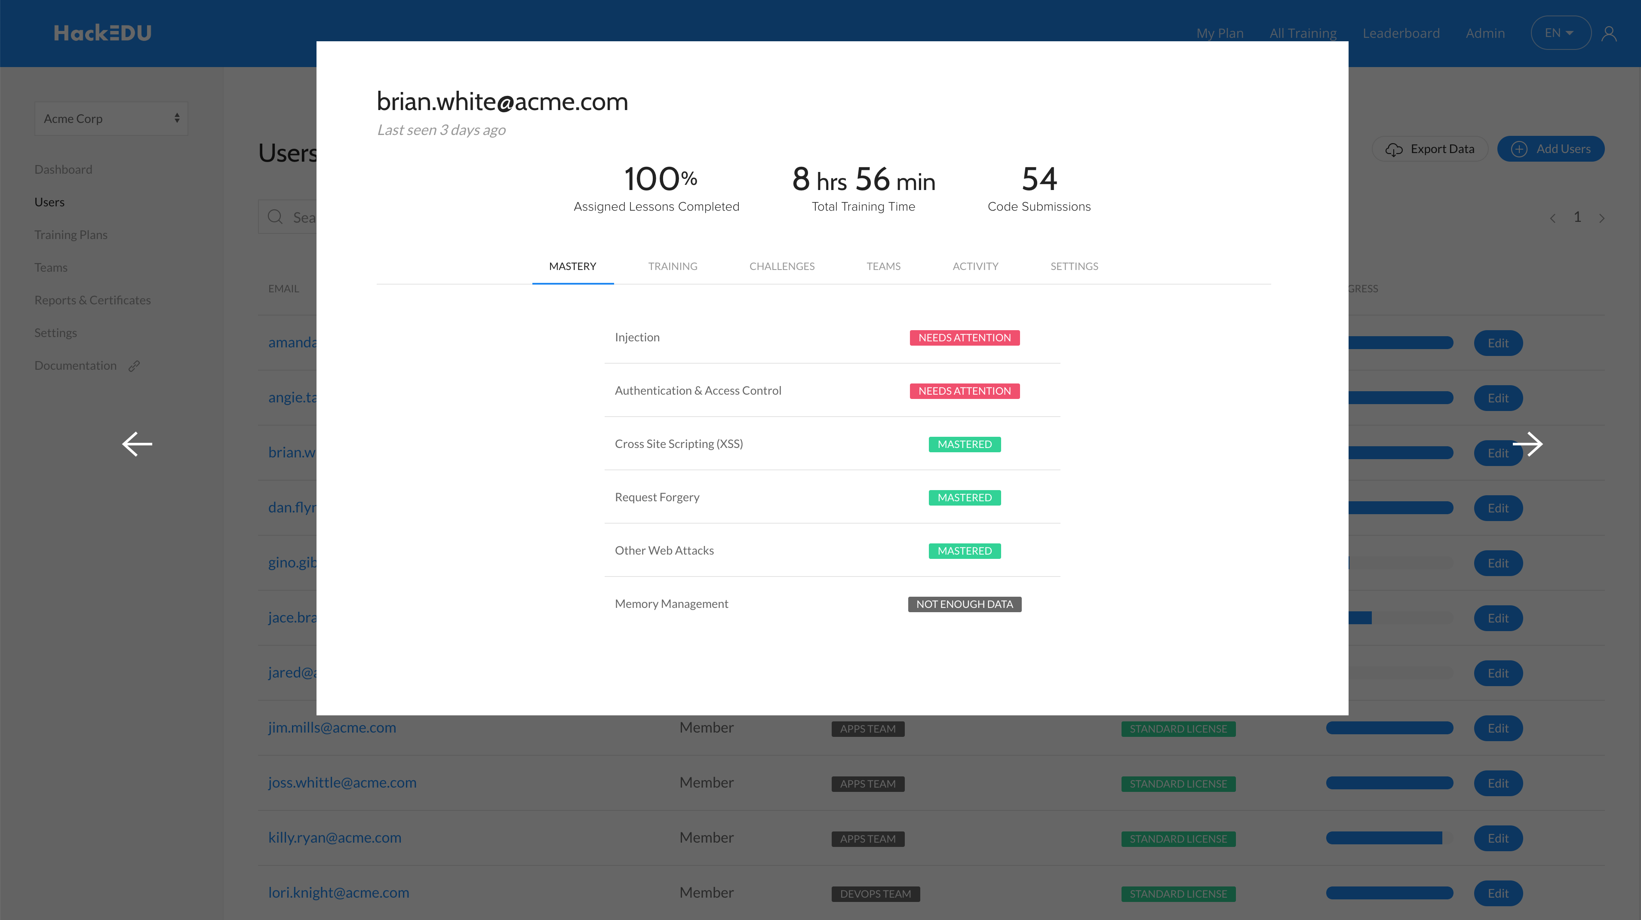Go to next users page chevron

click(1601, 218)
